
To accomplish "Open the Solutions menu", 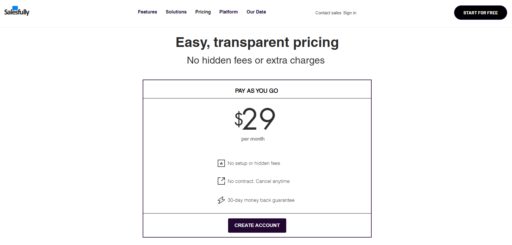I will (x=176, y=12).
